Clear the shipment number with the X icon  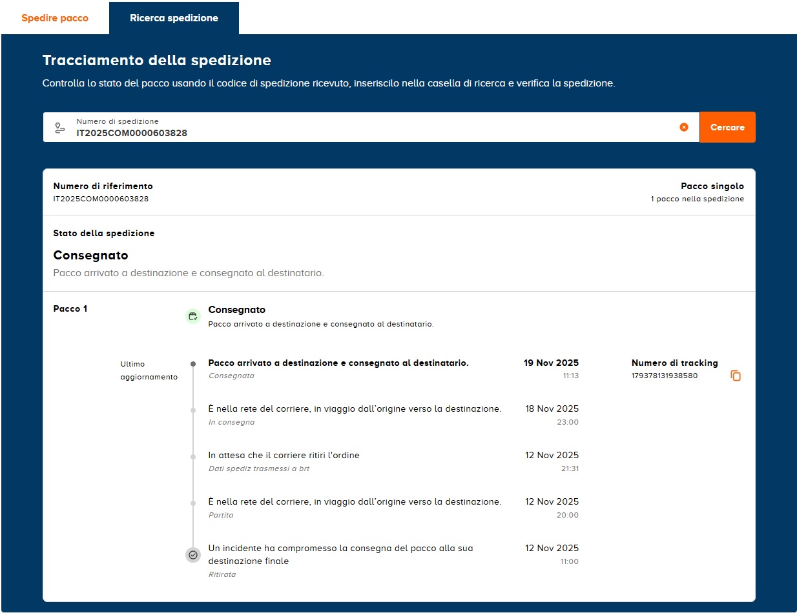coord(684,127)
